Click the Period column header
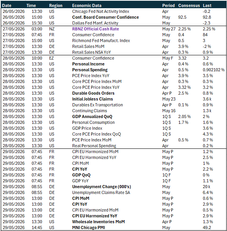The image size is (227, 231). tap(168, 5)
